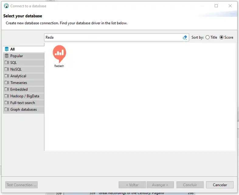Switch to the SQL category tab
Viewport: 239px width, 195px height.
pyautogui.click(x=24, y=63)
